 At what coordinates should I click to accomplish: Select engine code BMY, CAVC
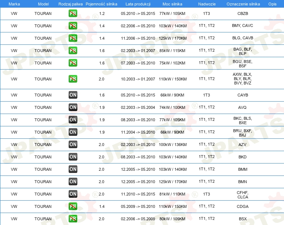pos(243,25)
